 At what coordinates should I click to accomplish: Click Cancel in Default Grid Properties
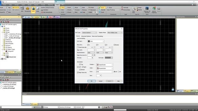[x=100, y=81]
